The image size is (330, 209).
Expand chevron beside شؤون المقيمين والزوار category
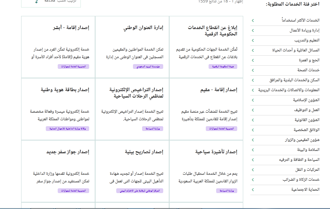point(253,140)
